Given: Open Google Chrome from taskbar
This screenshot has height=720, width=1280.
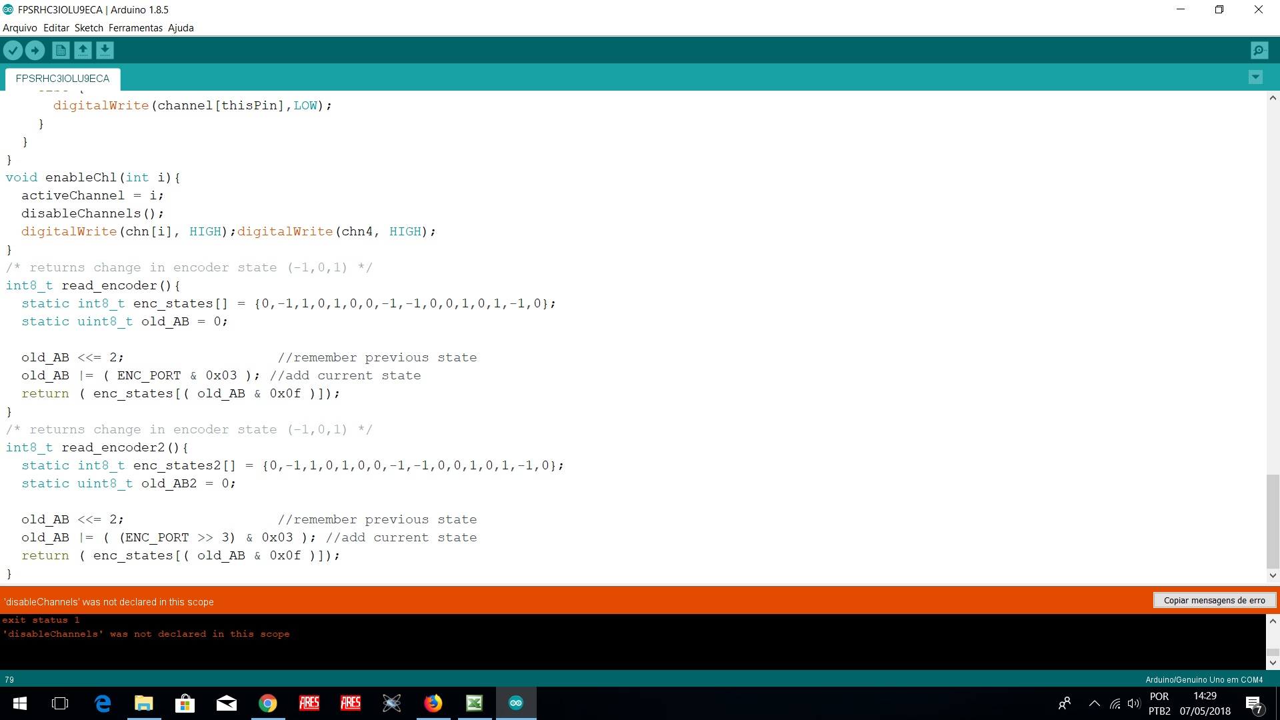Looking at the screenshot, I should [268, 703].
